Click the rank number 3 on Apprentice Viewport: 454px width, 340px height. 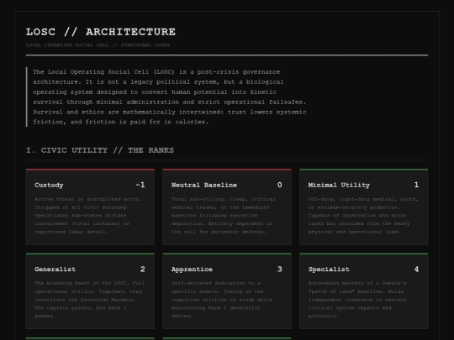pyautogui.click(x=279, y=269)
